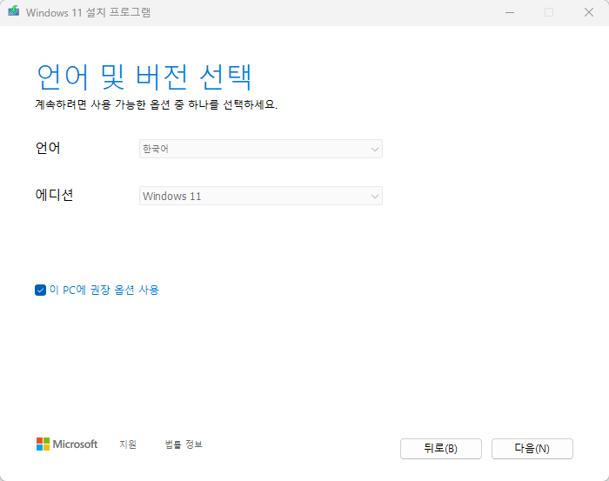Image resolution: width=609 pixels, height=481 pixels.
Task: Click the 다음(N) button
Action: (x=532, y=449)
